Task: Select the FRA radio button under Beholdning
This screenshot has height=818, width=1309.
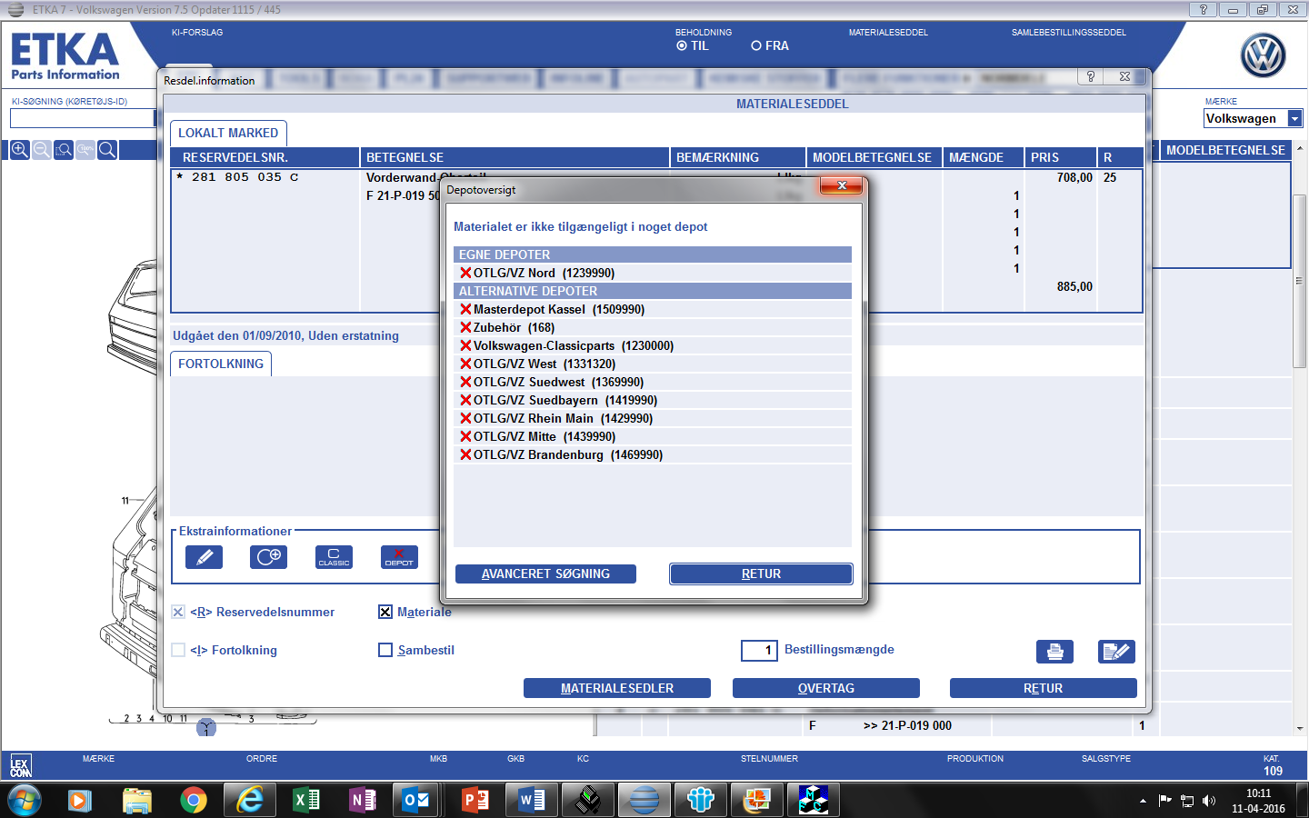Action: pyautogui.click(x=756, y=45)
